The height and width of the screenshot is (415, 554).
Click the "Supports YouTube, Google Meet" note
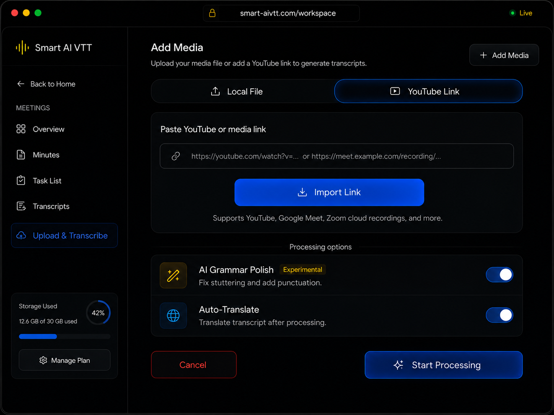[328, 218]
